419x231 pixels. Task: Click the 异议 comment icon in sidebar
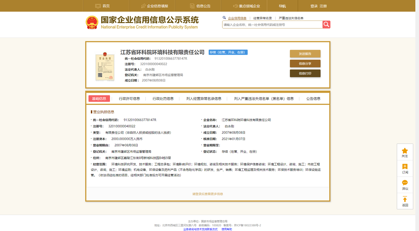[405, 183]
